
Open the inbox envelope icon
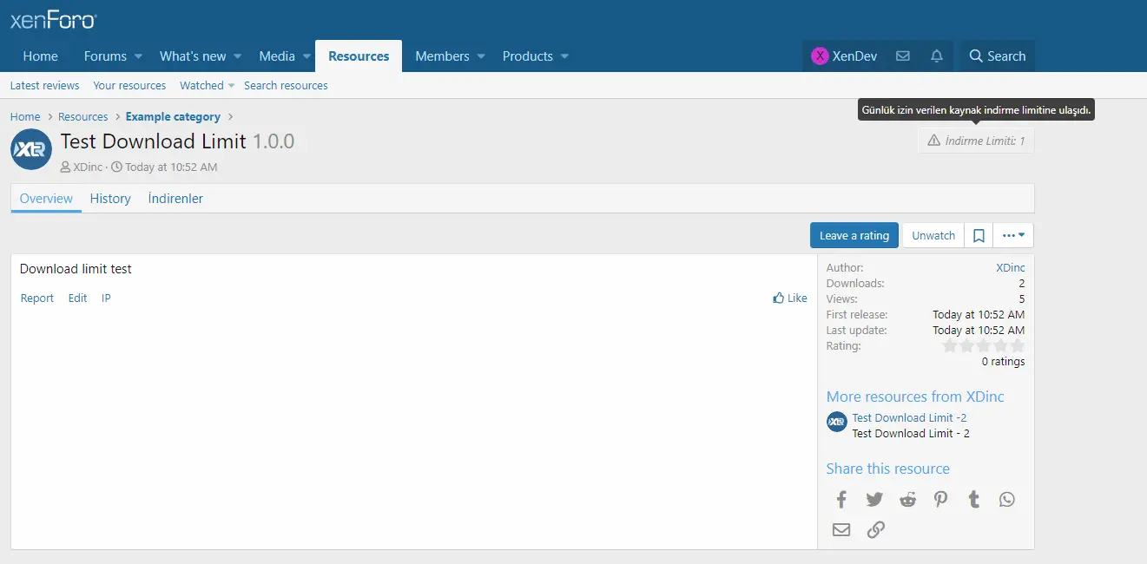click(903, 56)
